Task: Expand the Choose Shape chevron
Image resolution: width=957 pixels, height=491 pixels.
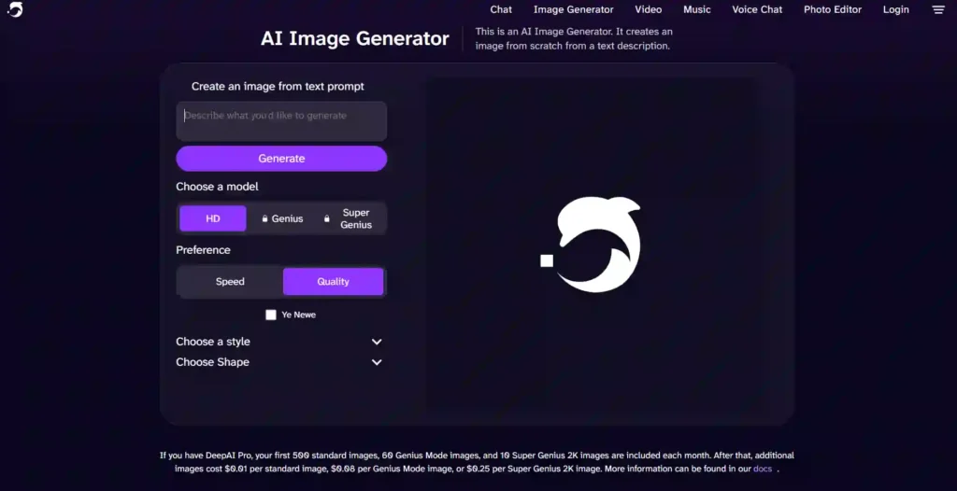Action: pos(377,362)
